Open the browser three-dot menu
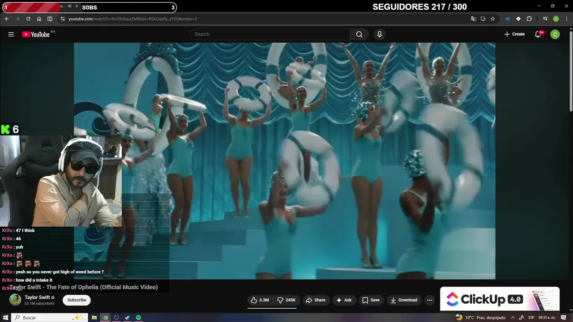This screenshot has height=322, width=573. (x=567, y=19)
